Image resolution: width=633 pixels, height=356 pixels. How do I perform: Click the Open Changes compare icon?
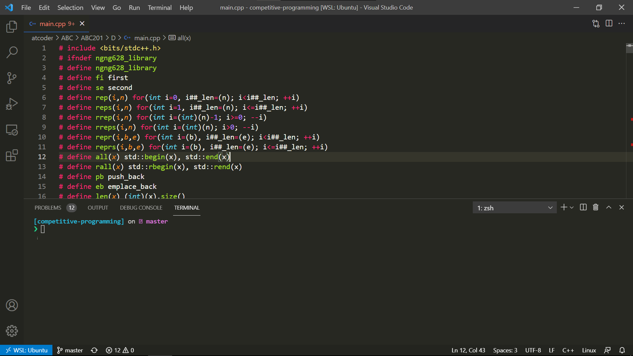tap(596, 23)
